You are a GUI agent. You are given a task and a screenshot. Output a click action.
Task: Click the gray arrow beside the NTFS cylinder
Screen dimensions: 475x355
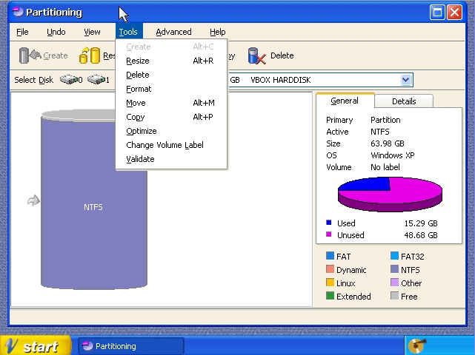(x=33, y=200)
